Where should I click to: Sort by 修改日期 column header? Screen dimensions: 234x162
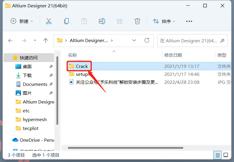pyautogui.click(x=173, y=55)
